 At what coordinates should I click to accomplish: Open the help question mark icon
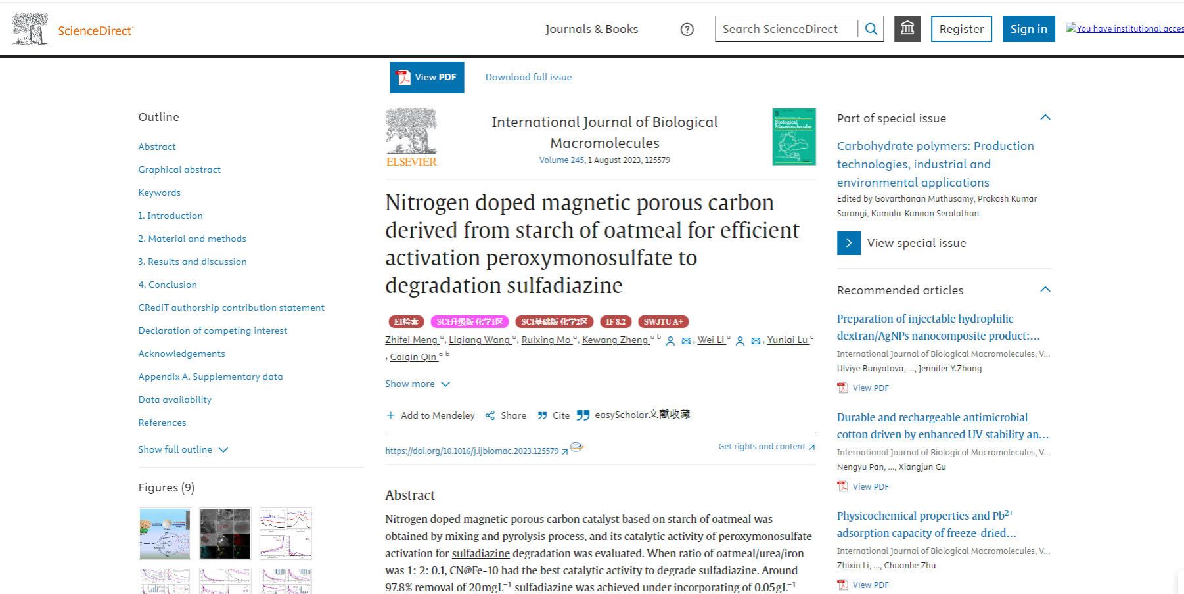point(687,29)
